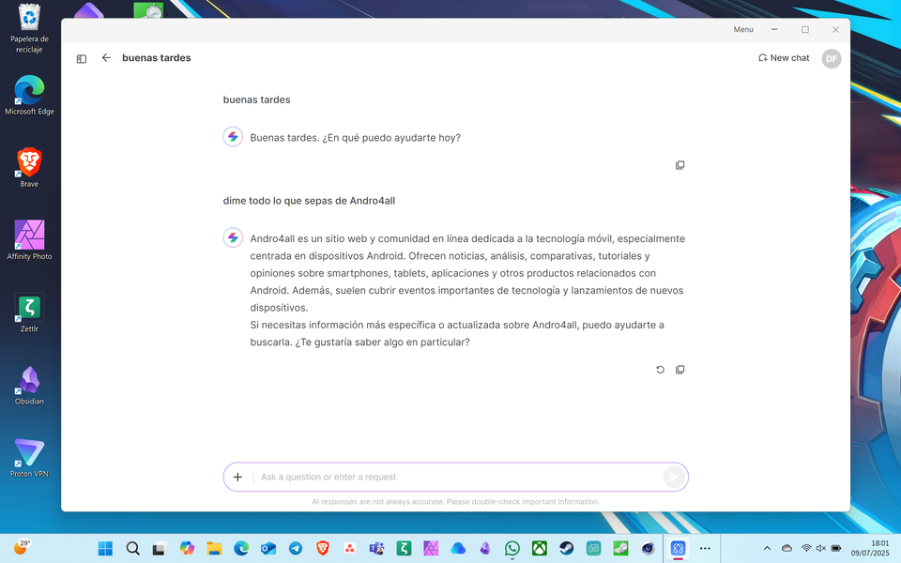
Task: Open the Microsoft Edge desktop shortcut
Action: [x=29, y=96]
